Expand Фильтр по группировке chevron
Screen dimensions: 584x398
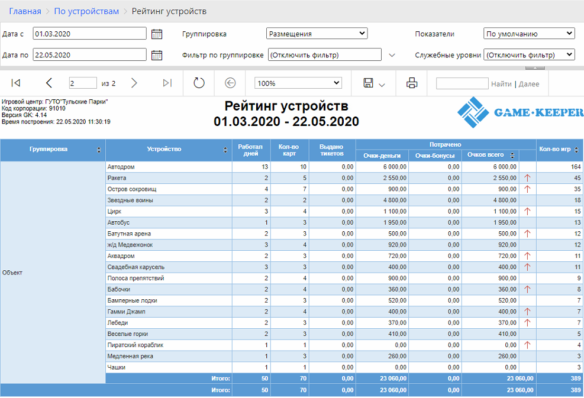tap(392, 55)
